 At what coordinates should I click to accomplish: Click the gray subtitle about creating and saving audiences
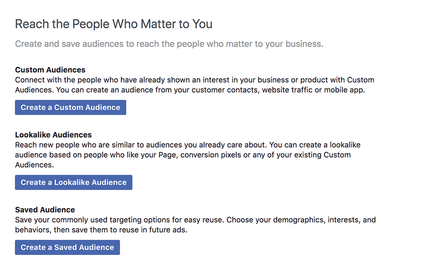(169, 44)
